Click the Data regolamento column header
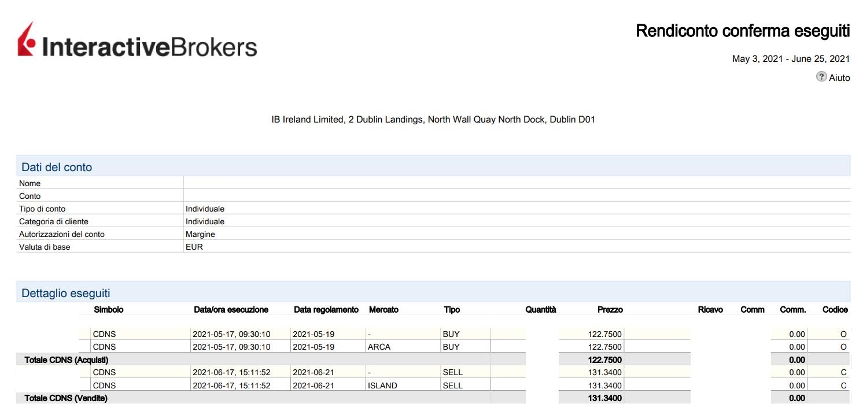The image size is (852, 404). (326, 310)
